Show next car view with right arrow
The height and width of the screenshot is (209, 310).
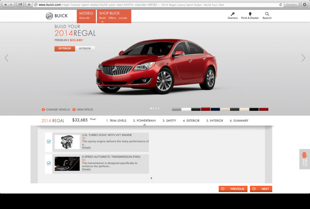tap(303, 58)
